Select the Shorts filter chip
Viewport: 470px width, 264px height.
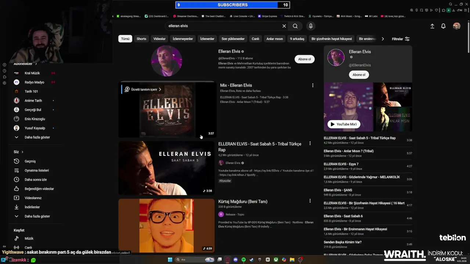pos(141,39)
